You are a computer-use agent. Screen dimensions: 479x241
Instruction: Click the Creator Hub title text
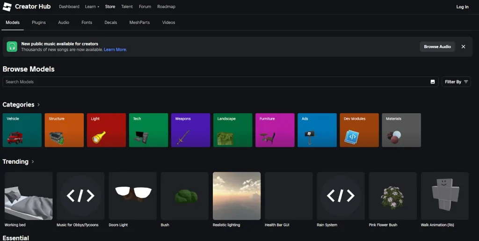(33, 7)
